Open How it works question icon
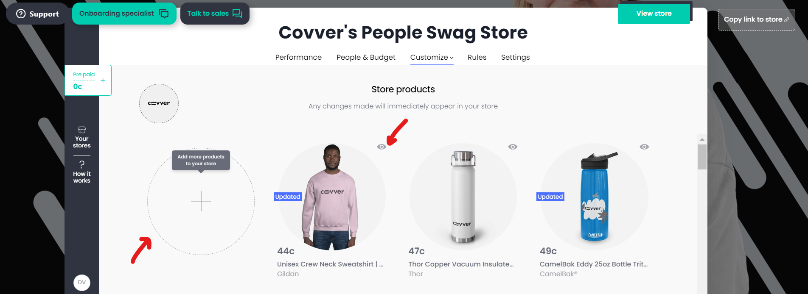808x294 pixels. coord(82,164)
